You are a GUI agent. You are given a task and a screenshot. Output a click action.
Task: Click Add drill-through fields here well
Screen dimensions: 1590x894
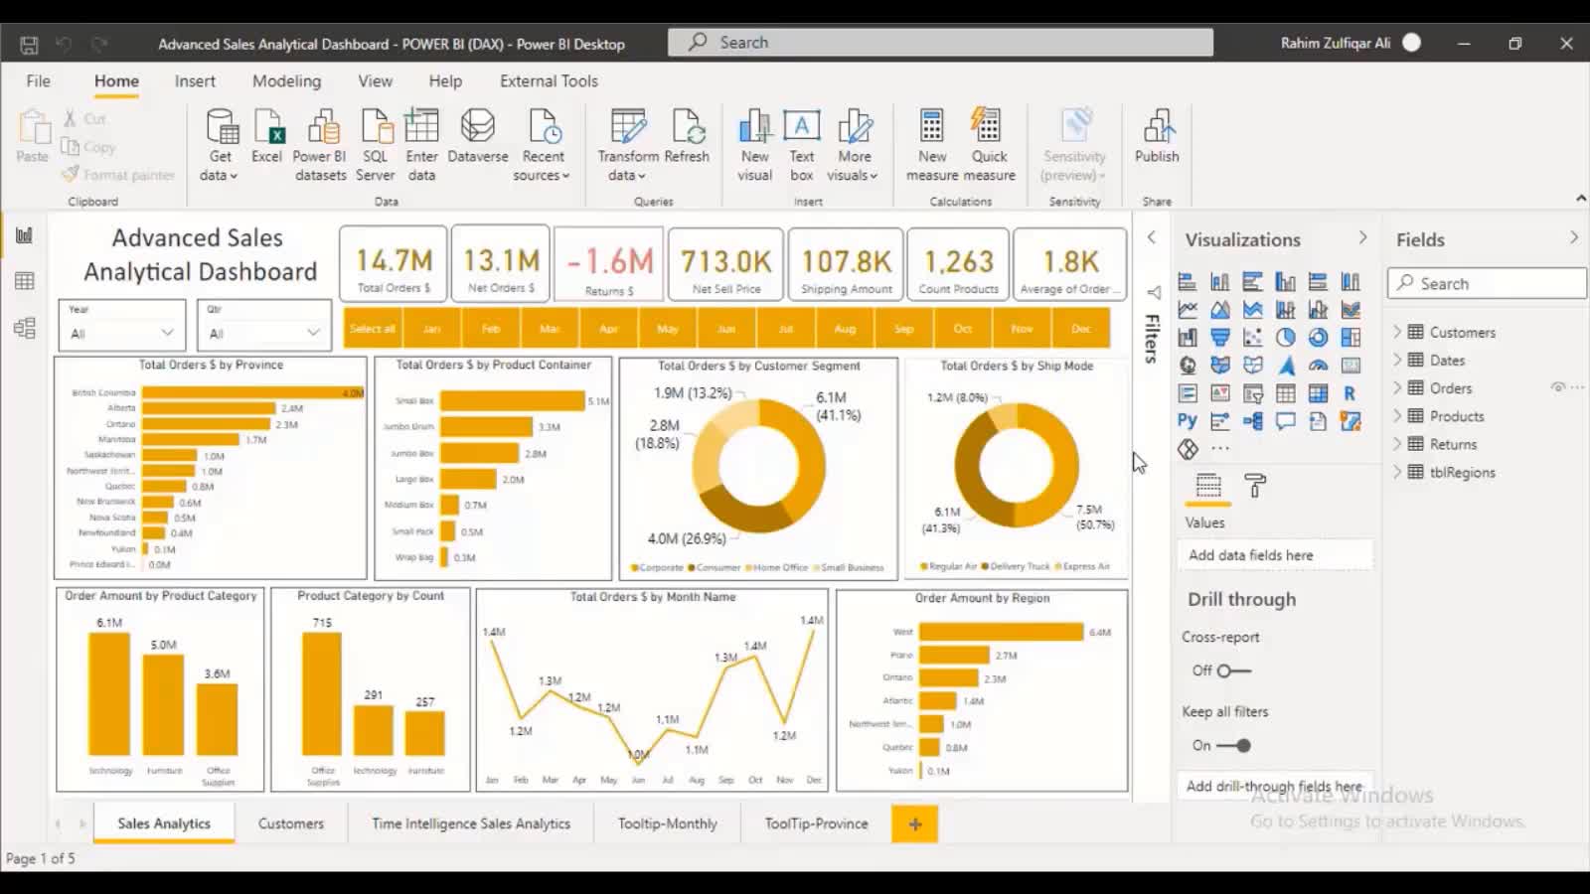coord(1274,786)
